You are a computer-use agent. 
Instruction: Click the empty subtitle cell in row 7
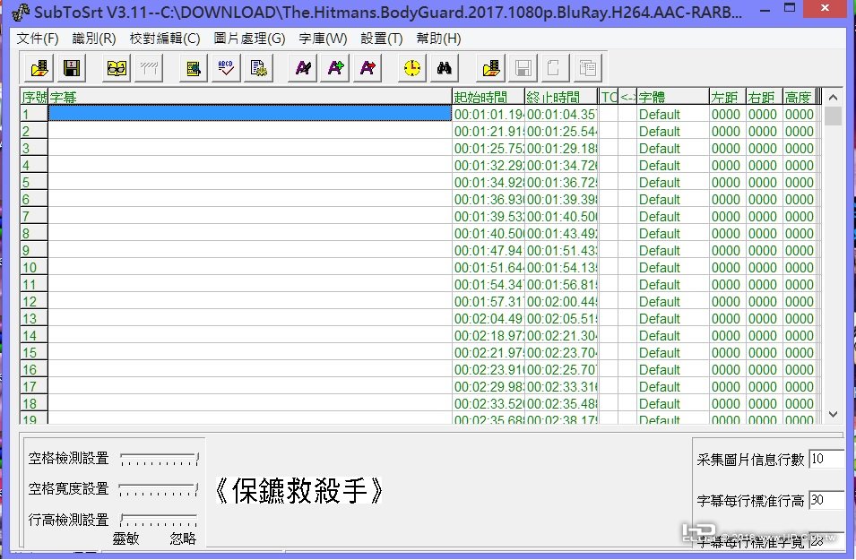(x=250, y=216)
